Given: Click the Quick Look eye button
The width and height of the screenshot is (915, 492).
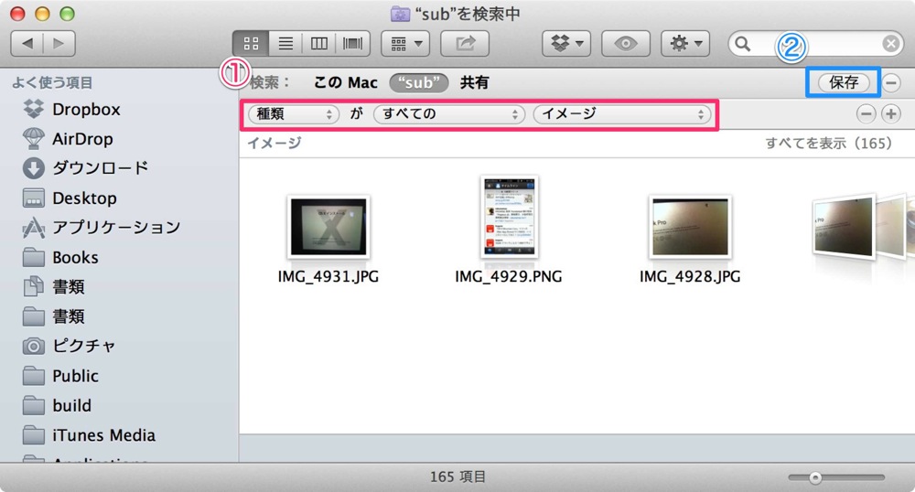Looking at the screenshot, I should coord(626,43).
